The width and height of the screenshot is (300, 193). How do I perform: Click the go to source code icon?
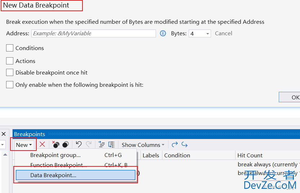click(x=102, y=144)
